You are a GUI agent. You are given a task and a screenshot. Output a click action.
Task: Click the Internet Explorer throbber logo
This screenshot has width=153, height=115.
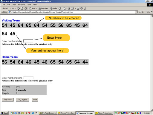pos(150,5)
